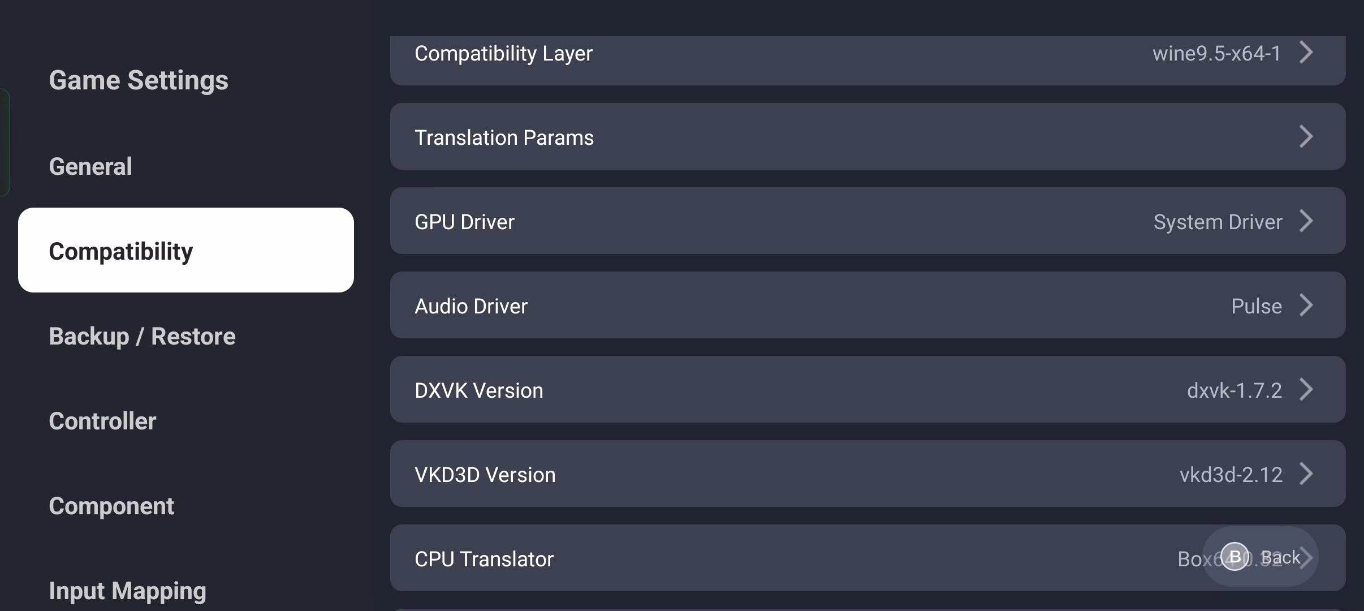The image size is (1364, 611).
Task: Open the Component section
Action: pyautogui.click(x=111, y=506)
